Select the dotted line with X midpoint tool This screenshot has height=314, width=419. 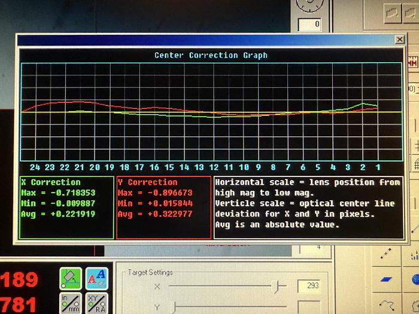click(x=386, y=254)
